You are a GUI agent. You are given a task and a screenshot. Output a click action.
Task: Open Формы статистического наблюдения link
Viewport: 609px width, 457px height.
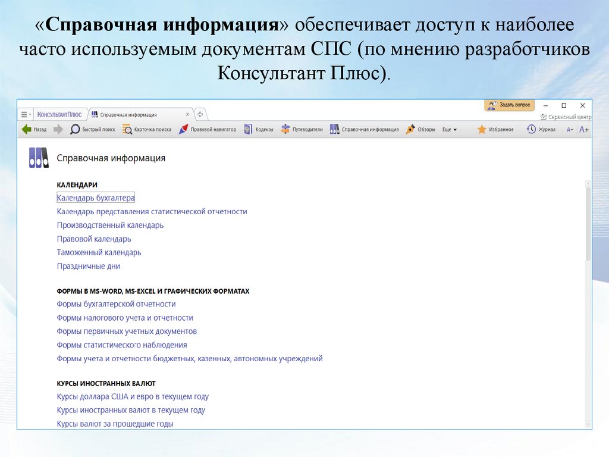122,345
